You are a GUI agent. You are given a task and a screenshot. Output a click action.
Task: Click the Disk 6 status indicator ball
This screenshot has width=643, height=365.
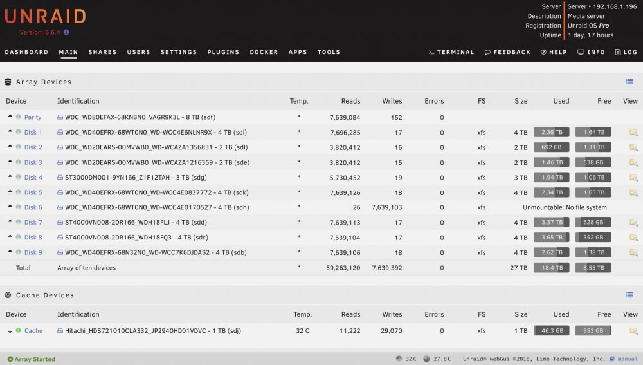click(x=19, y=207)
